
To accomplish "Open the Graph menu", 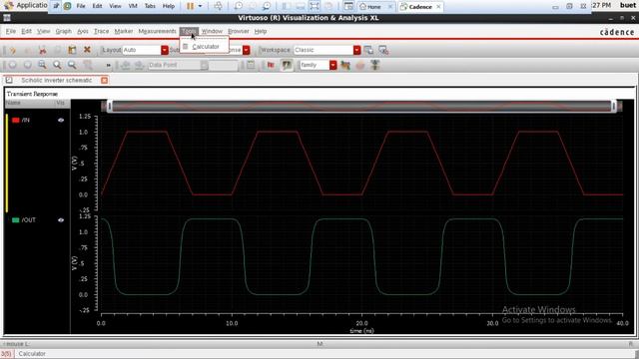I will point(63,31).
